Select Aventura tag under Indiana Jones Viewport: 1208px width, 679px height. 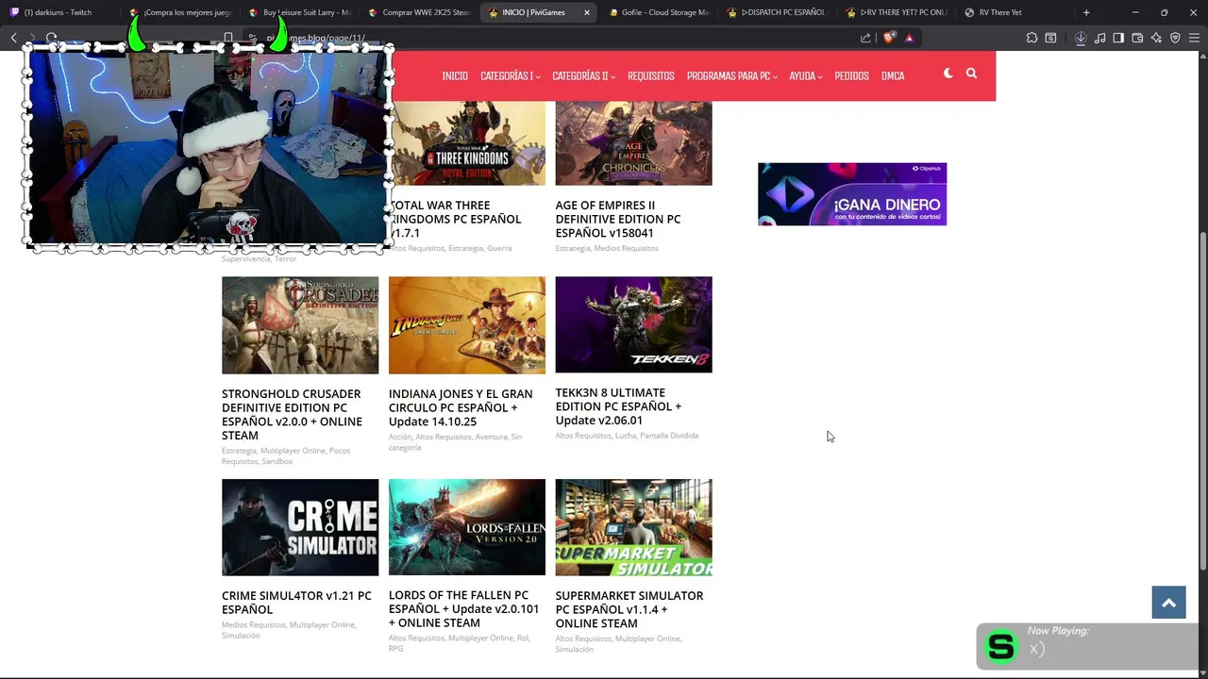click(491, 437)
